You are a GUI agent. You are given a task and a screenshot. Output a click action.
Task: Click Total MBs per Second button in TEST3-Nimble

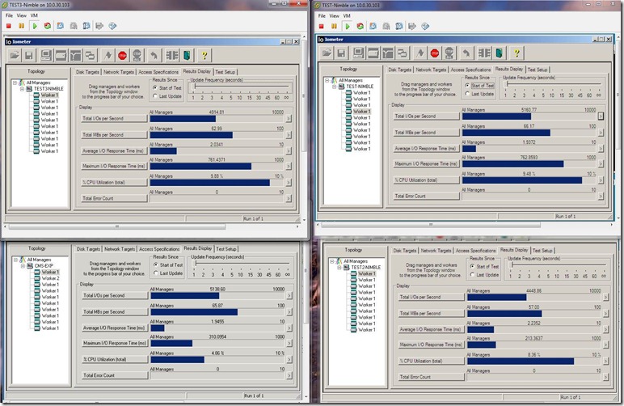coord(113,133)
